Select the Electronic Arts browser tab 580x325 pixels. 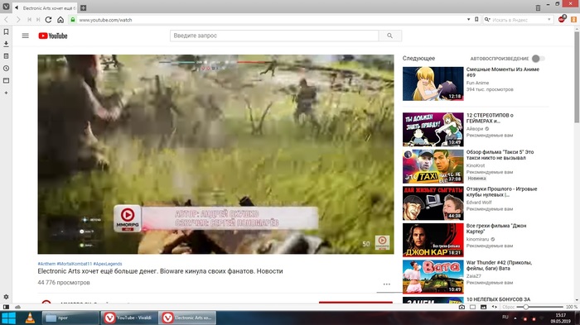45,7
